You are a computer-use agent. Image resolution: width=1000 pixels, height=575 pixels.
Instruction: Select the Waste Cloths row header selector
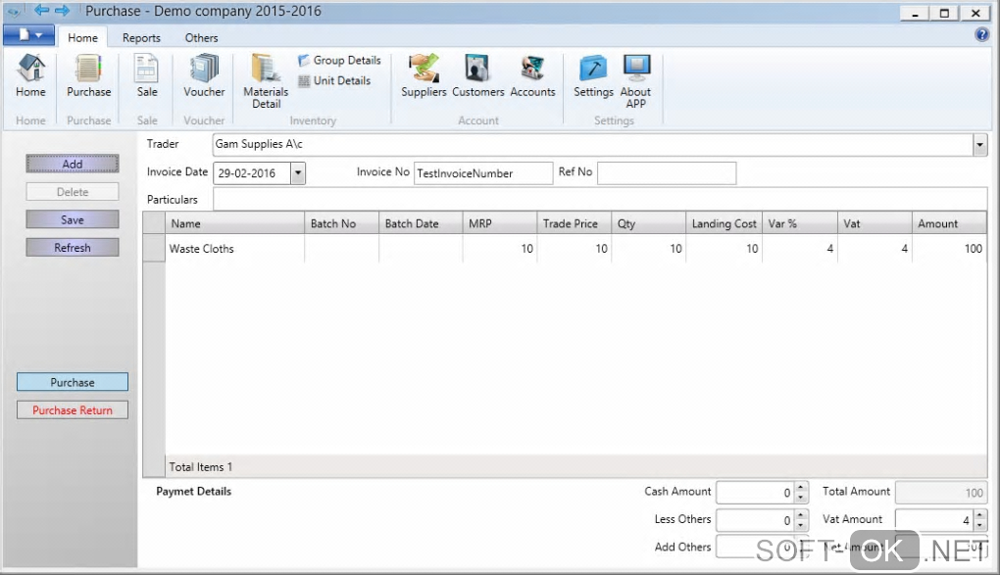pos(154,249)
